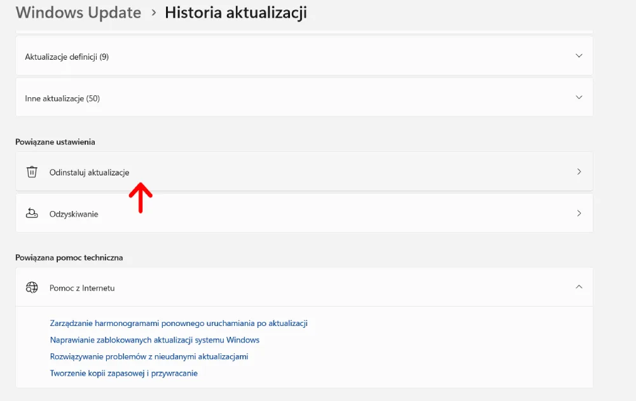Click the Pomoc z Internetu globe icon

(x=32, y=287)
